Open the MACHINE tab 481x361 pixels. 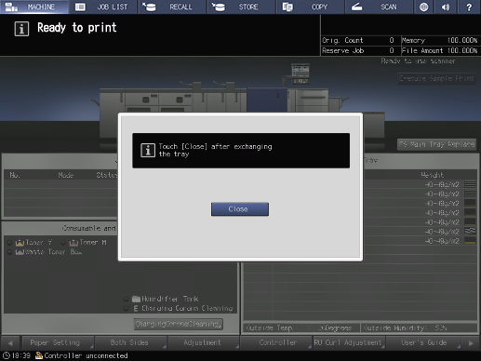pos(34,7)
